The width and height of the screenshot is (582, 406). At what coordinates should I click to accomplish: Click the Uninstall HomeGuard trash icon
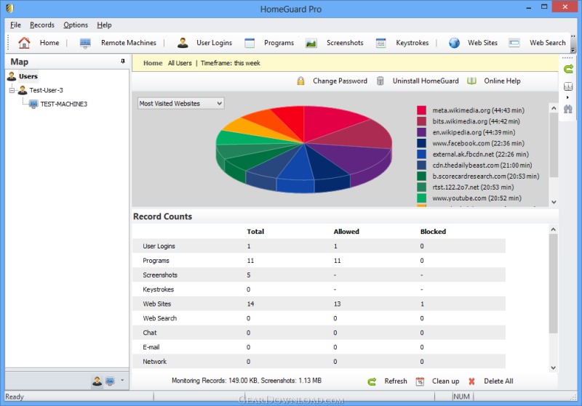[x=380, y=81]
